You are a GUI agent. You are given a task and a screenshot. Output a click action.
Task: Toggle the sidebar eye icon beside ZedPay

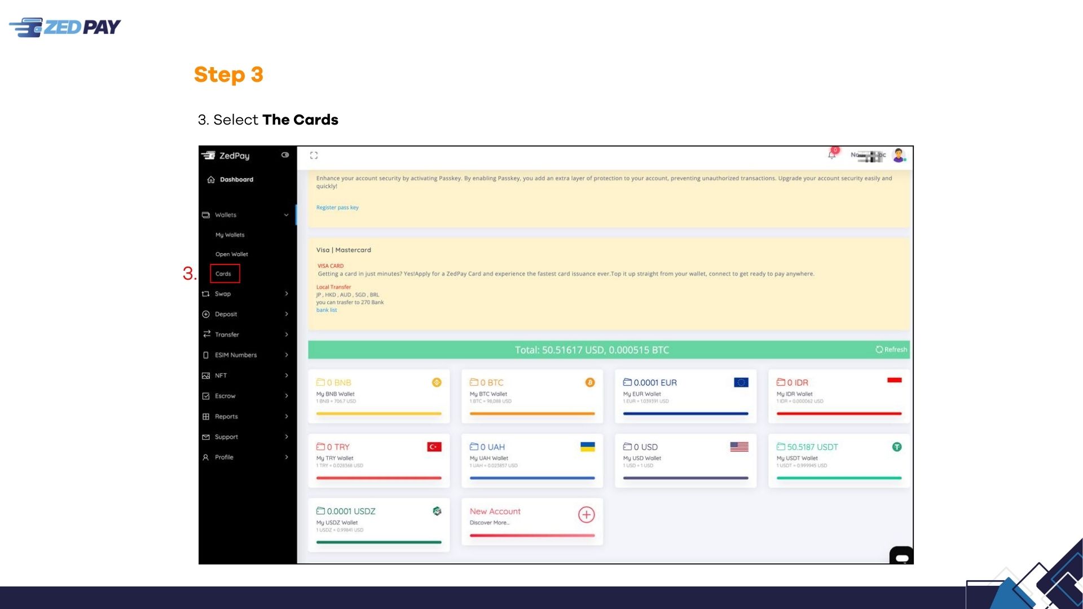(285, 155)
